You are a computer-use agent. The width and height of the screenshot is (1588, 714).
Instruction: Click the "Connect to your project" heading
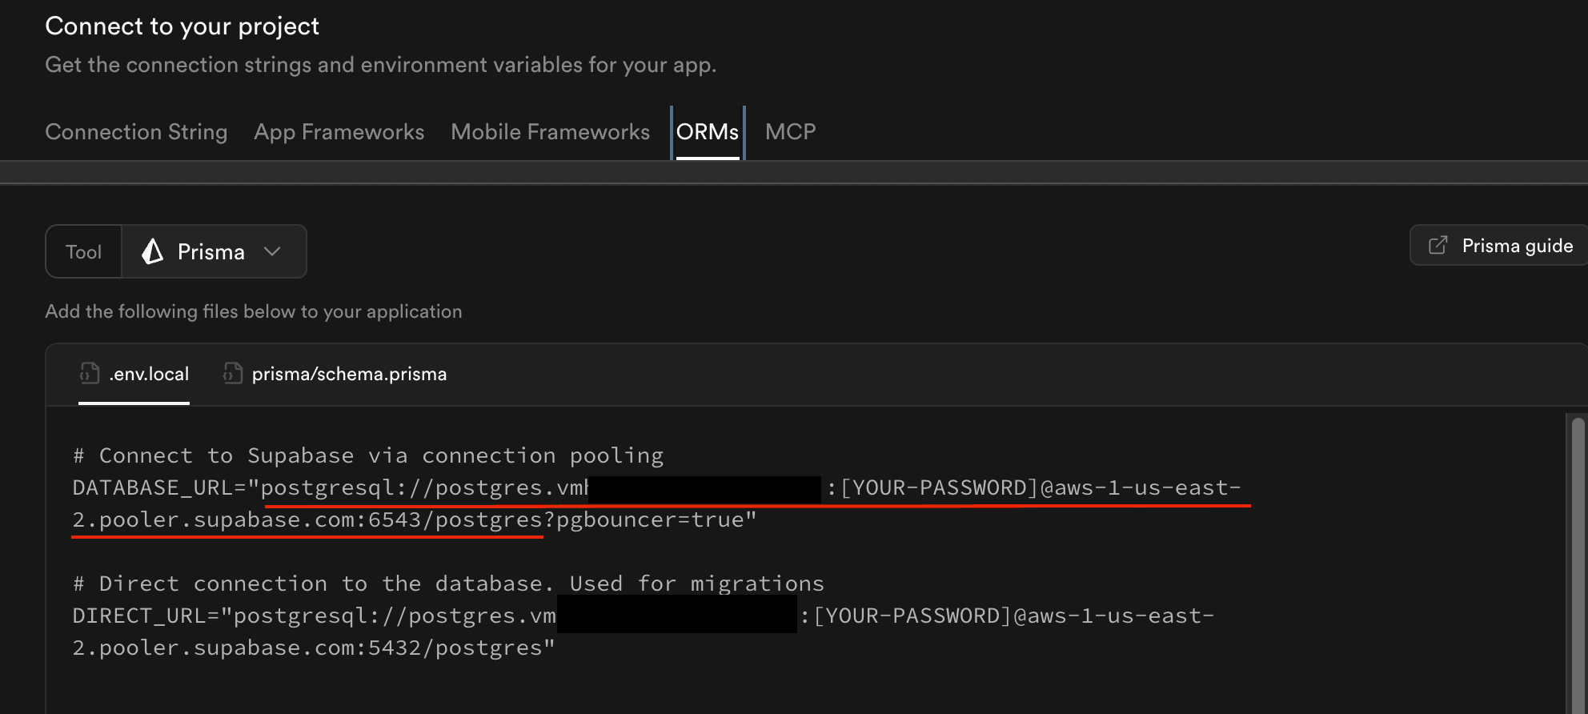point(182,26)
